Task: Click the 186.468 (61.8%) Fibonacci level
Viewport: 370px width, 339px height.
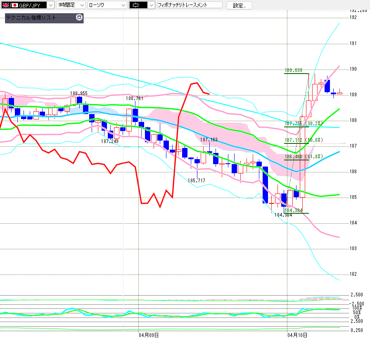Action: (x=304, y=157)
